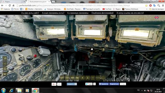Image resolution: width=165 pixels, height=93 pixels.
Task: Select the third X-marked sidebar icon
Action: click(5, 69)
